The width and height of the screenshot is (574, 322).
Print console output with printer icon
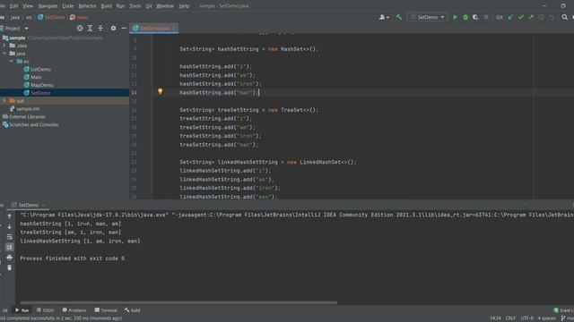[10, 258]
